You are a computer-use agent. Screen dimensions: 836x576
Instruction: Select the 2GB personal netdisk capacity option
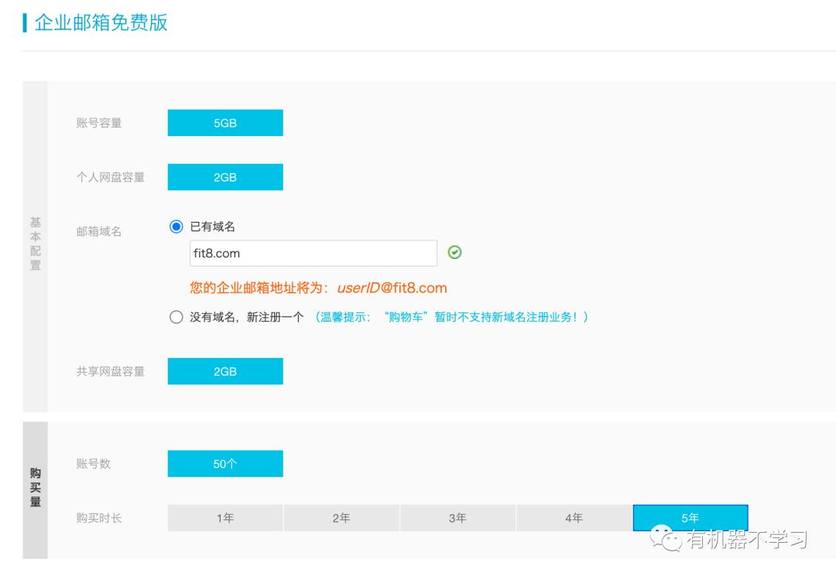pyautogui.click(x=224, y=176)
